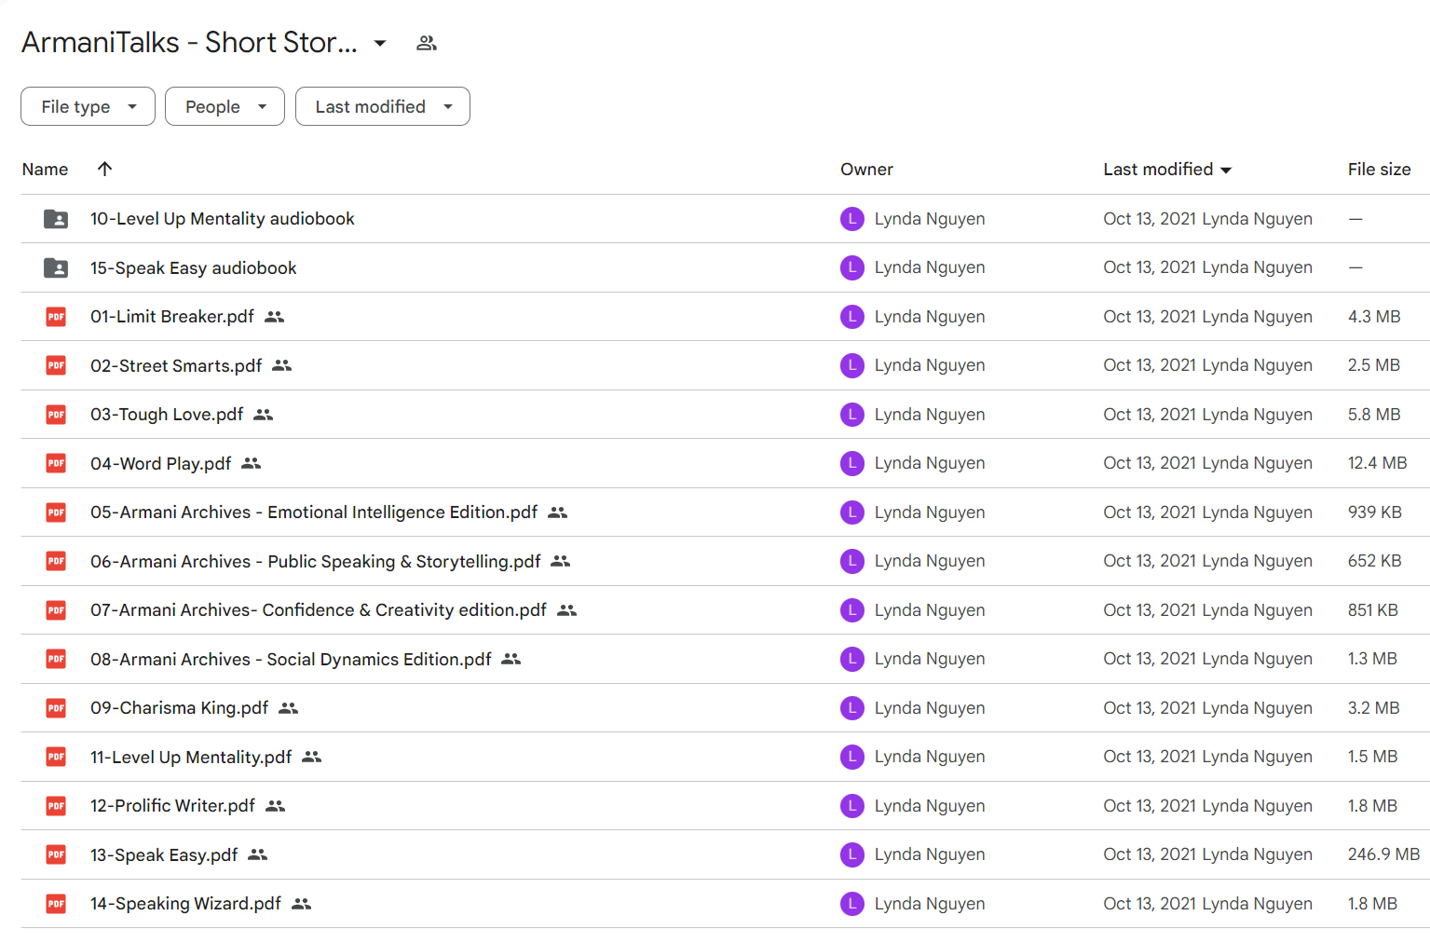Click the 652 KB file size cell

(x=1374, y=561)
